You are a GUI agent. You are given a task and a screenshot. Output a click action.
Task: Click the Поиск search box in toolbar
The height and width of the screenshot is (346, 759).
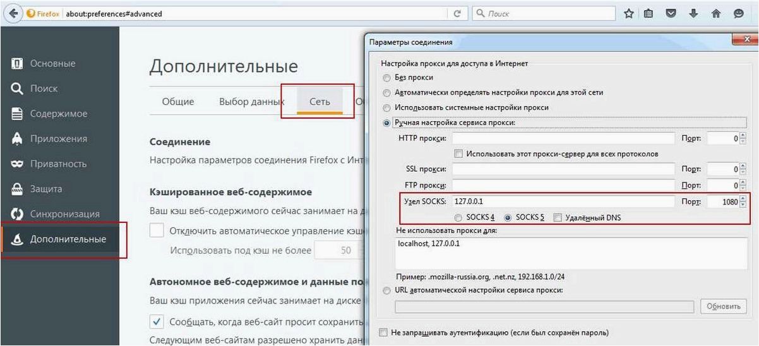point(544,14)
